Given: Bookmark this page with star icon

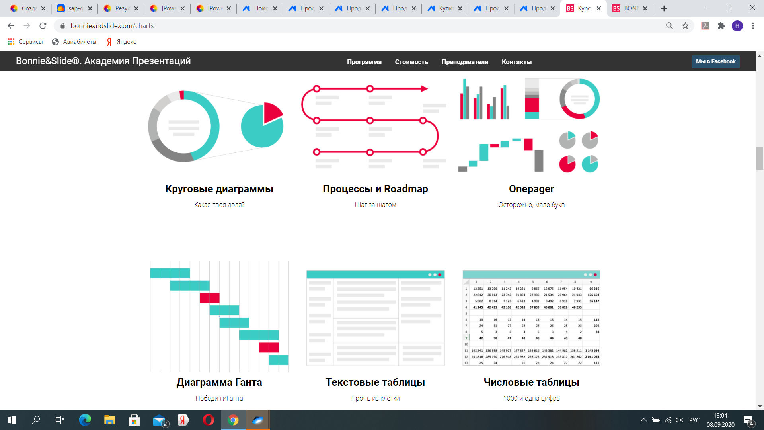Looking at the screenshot, I should pyautogui.click(x=685, y=26).
